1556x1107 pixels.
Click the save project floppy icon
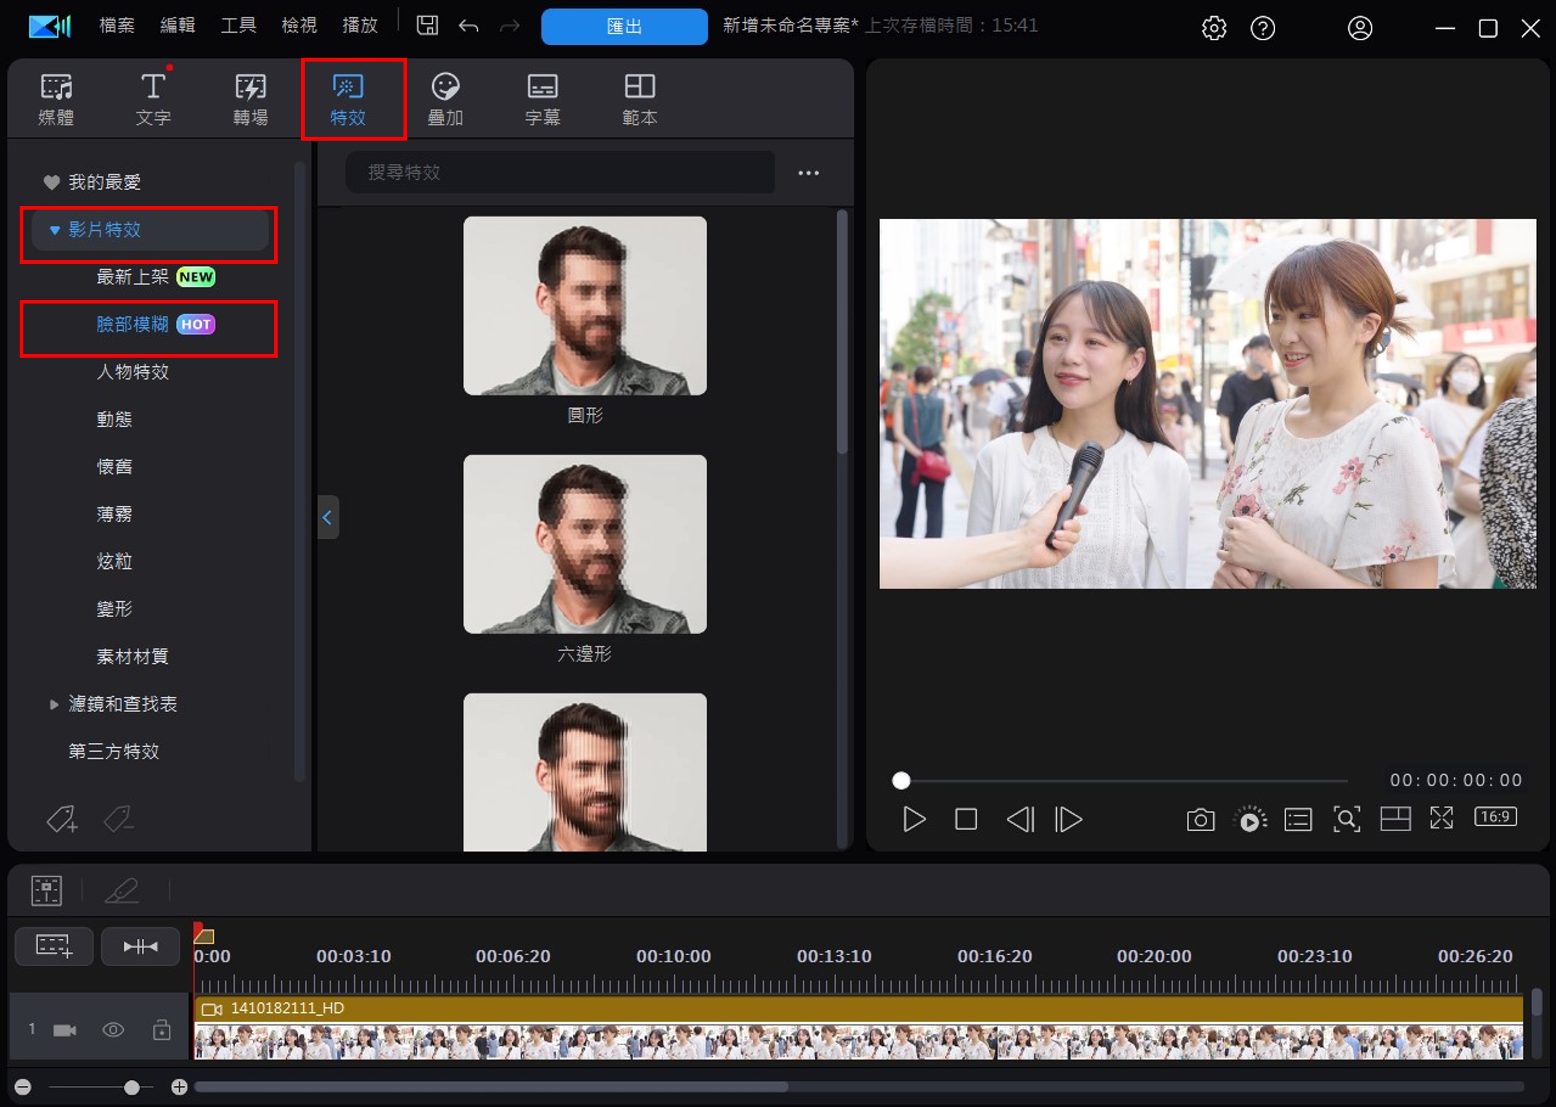tap(427, 26)
